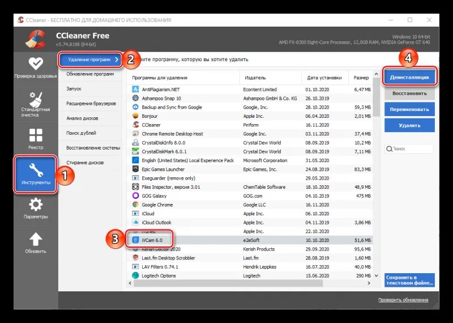This screenshot has height=323, width=453.
Task: Select Расширения браузеров tool tab
Action: click(x=90, y=104)
